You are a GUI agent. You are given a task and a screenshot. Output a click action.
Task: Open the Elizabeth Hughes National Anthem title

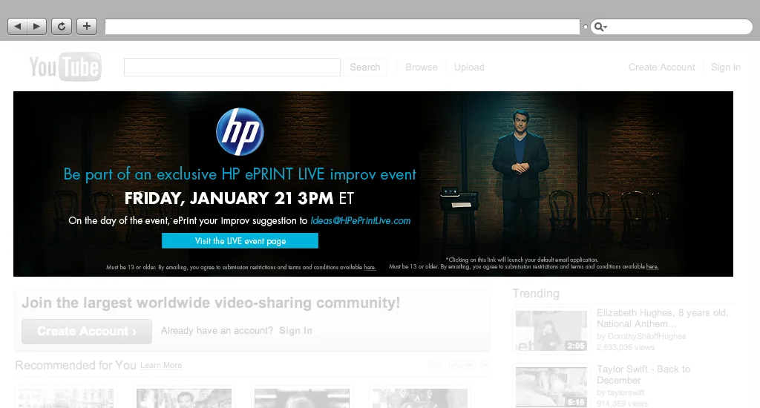coord(662,318)
